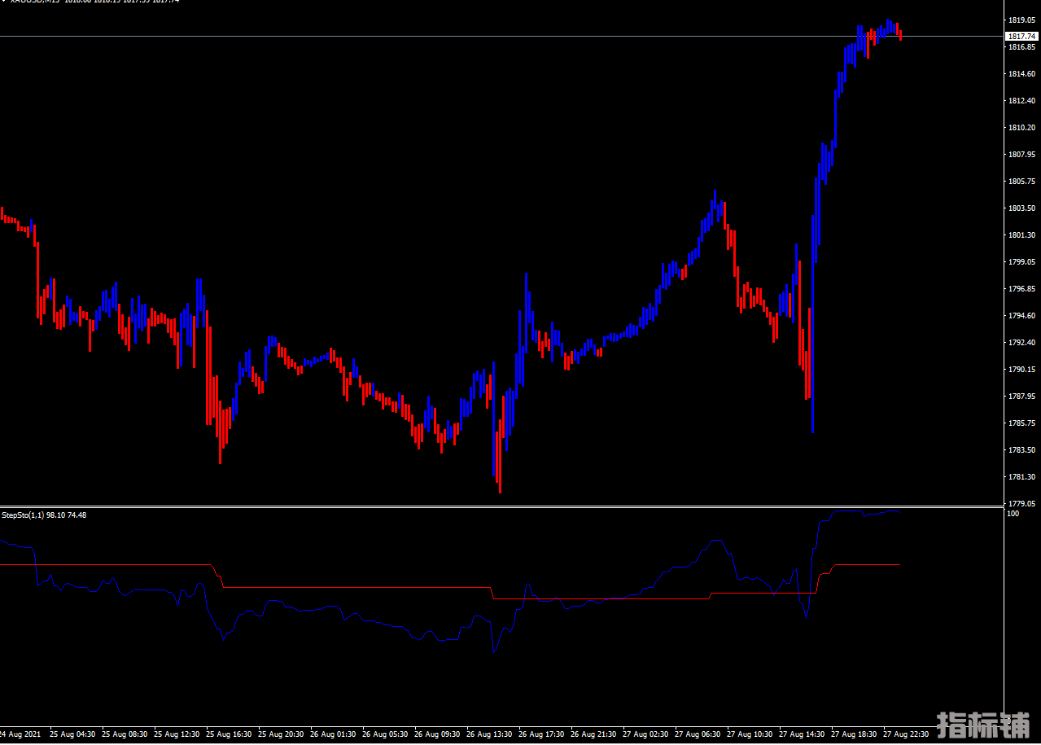Click the 26 Aug 05:30 time label
This screenshot has width=1041, height=745.
pos(385,734)
